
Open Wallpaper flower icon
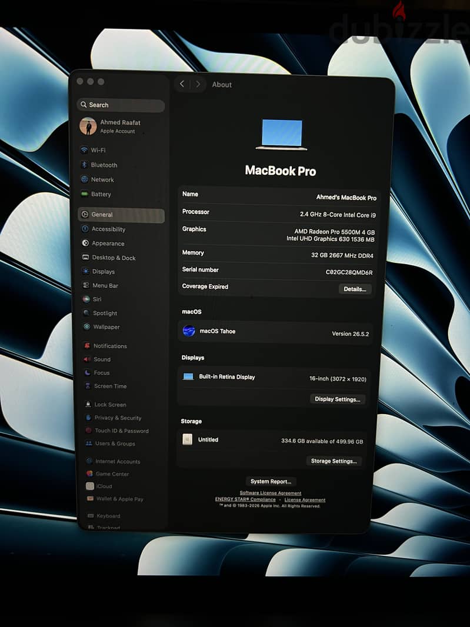(87, 326)
